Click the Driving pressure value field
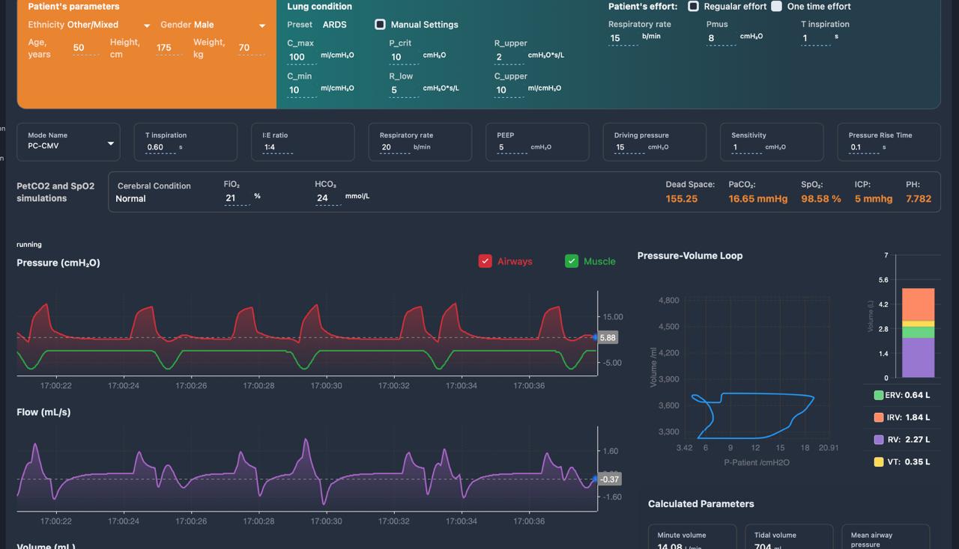This screenshot has height=549, width=959. click(628, 147)
